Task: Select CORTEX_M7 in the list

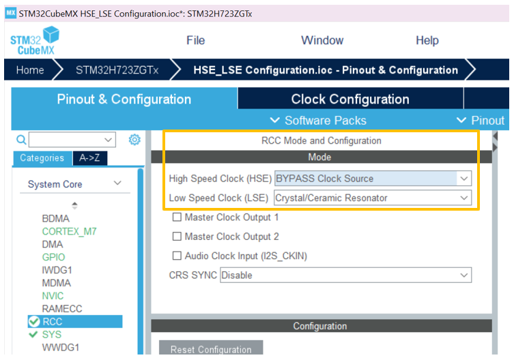Action: coord(69,231)
